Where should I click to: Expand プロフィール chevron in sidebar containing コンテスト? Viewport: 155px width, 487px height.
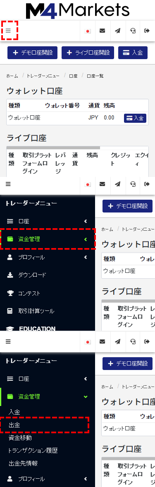(86, 257)
